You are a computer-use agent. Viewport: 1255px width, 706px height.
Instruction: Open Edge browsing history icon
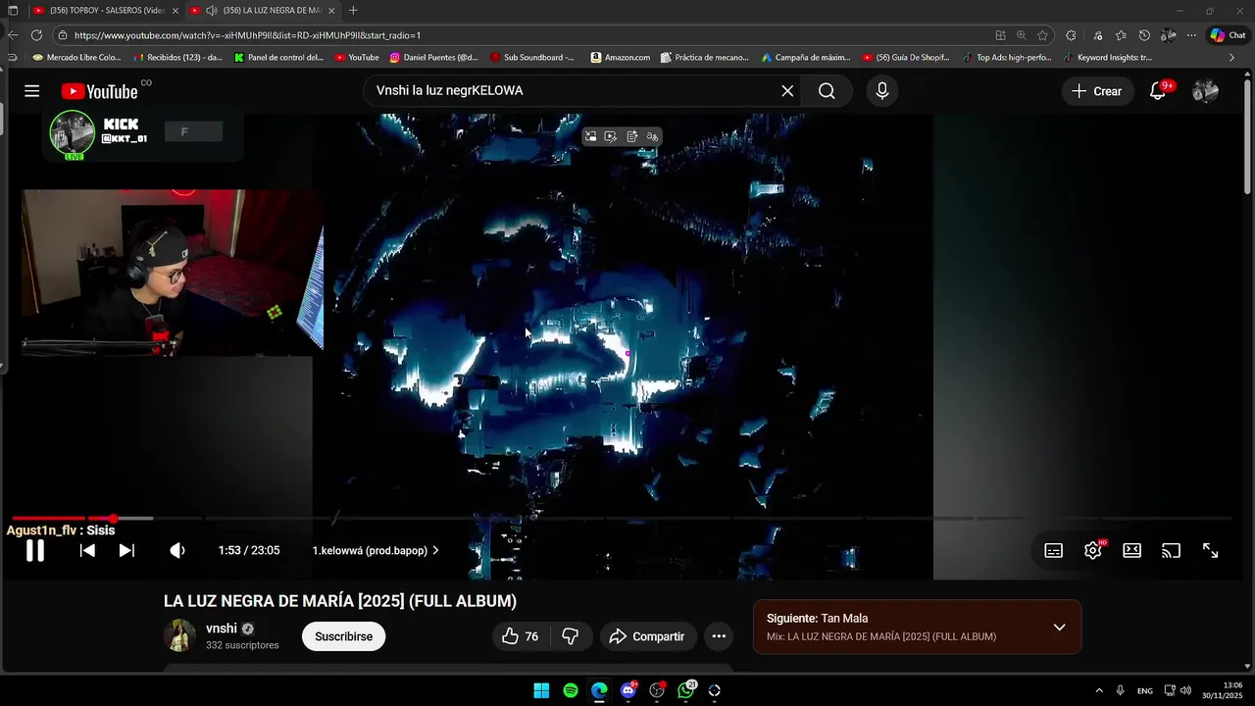point(1145,35)
